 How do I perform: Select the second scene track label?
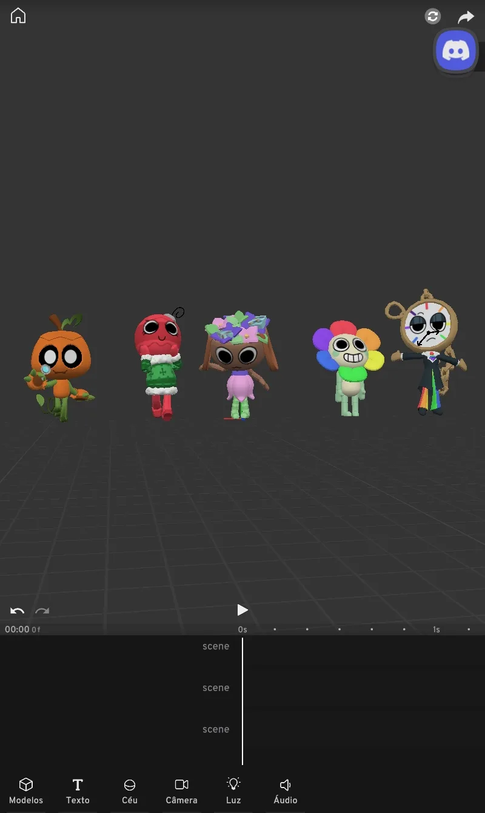[x=216, y=688]
